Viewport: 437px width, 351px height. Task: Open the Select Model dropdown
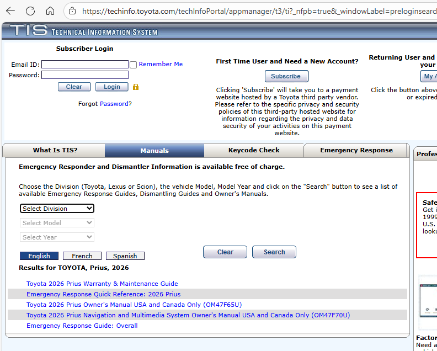pyautogui.click(x=57, y=223)
